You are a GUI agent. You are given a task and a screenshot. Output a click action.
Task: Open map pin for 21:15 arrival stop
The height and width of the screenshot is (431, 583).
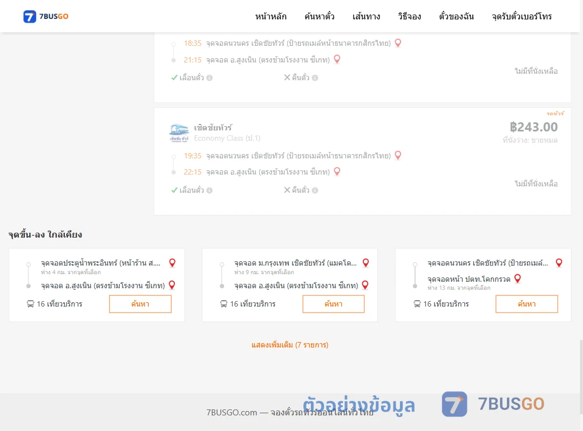[337, 59]
